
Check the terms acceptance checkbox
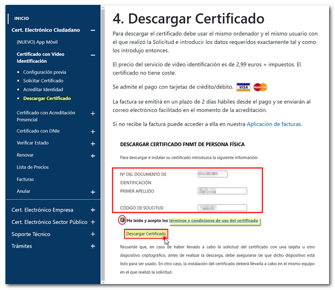point(123,220)
